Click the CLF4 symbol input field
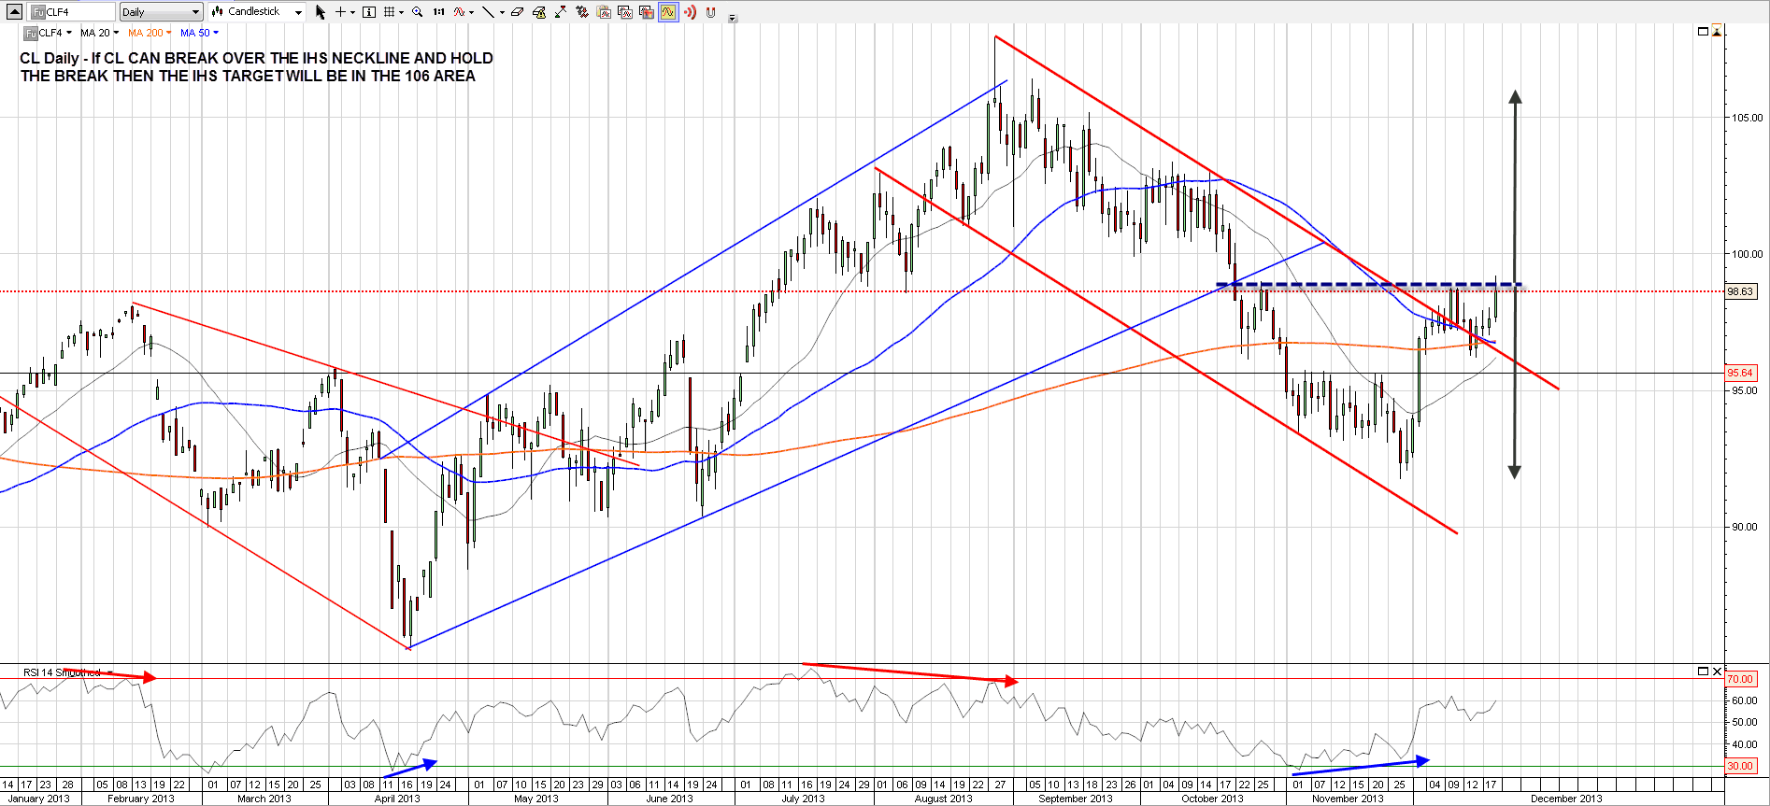This screenshot has height=806, width=1770. pyautogui.click(x=73, y=12)
